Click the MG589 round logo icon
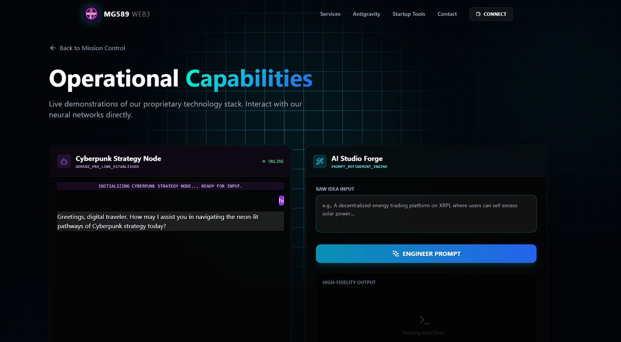This screenshot has width=621, height=342. coord(92,14)
